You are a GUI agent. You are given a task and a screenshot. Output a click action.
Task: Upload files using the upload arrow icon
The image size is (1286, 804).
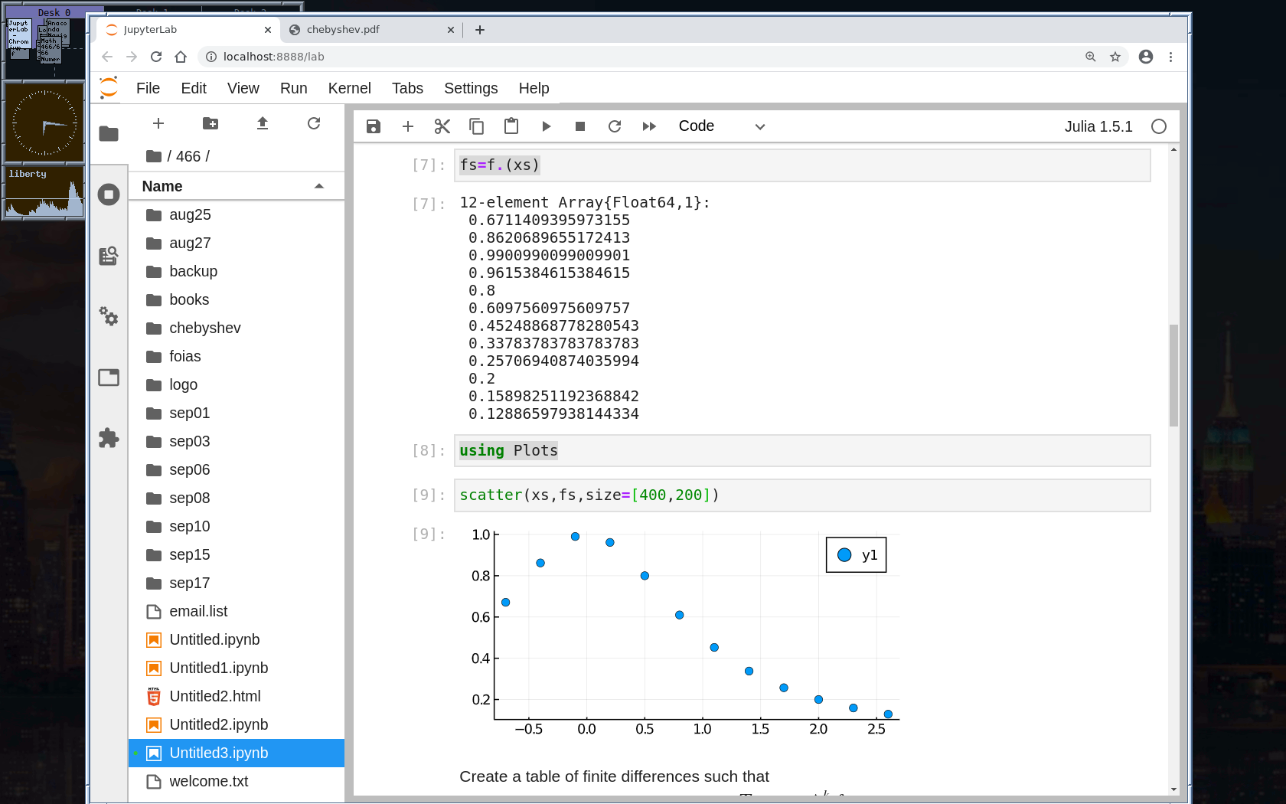263,123
